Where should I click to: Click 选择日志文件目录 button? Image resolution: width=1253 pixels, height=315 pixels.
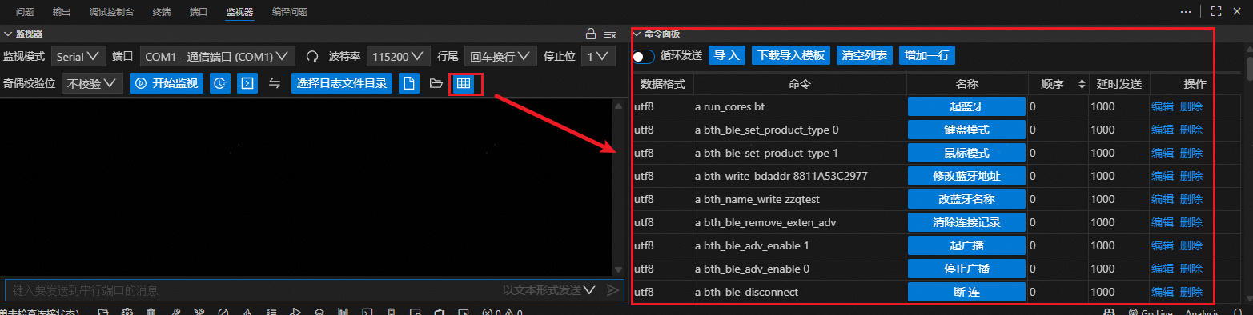[342, 83]
